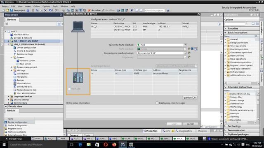Click the Go offline toolbar button
The height and width of the screenshot is (148, 264).
tap(108, 10)
